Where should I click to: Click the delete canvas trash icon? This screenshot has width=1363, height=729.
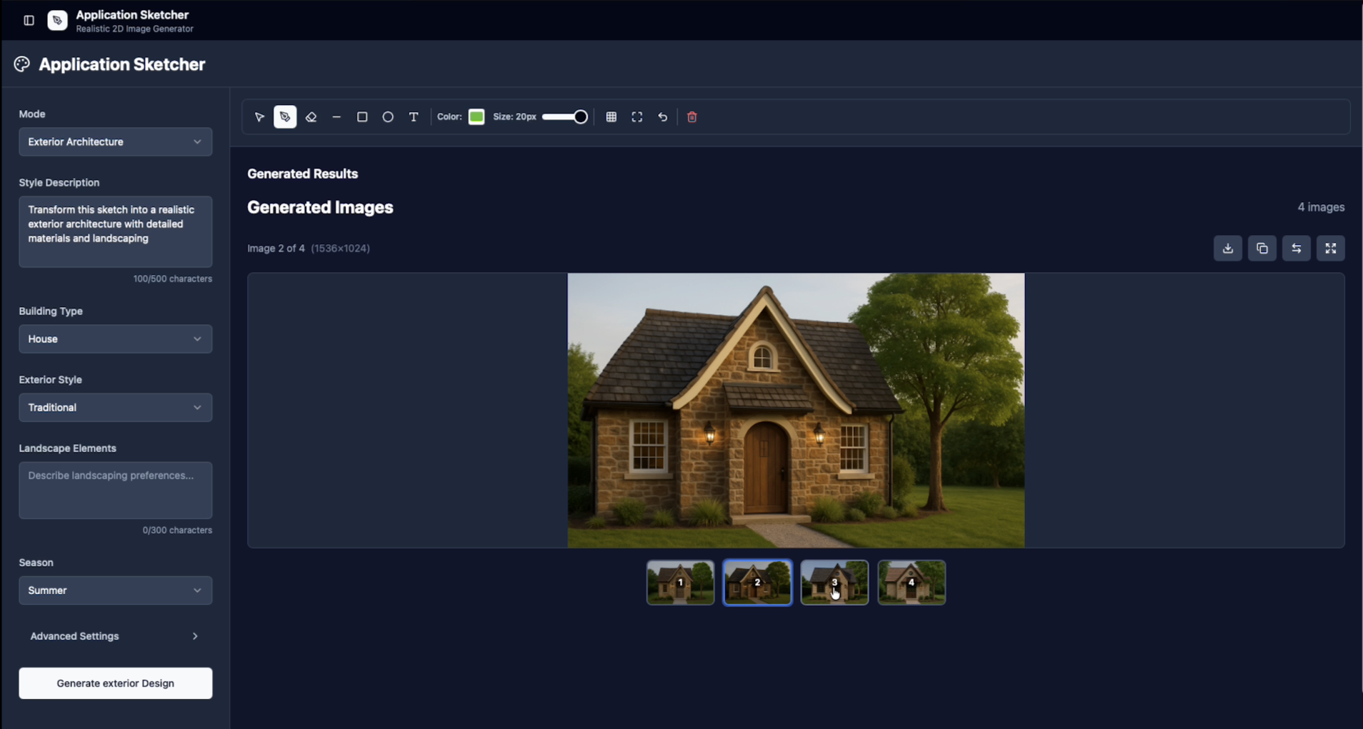pos(691,116)
